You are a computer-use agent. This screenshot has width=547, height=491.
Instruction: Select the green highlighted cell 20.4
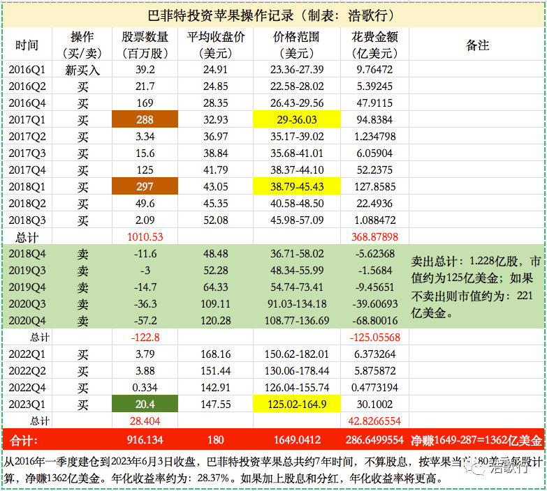145,404
